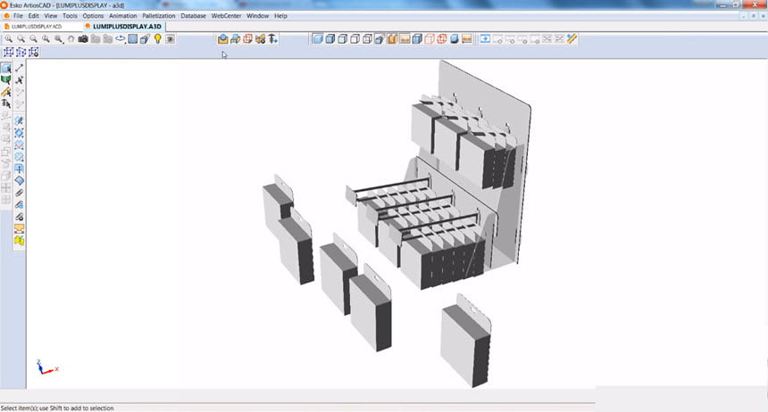Click the blue diamond with handles tool

tap(19, 133)
